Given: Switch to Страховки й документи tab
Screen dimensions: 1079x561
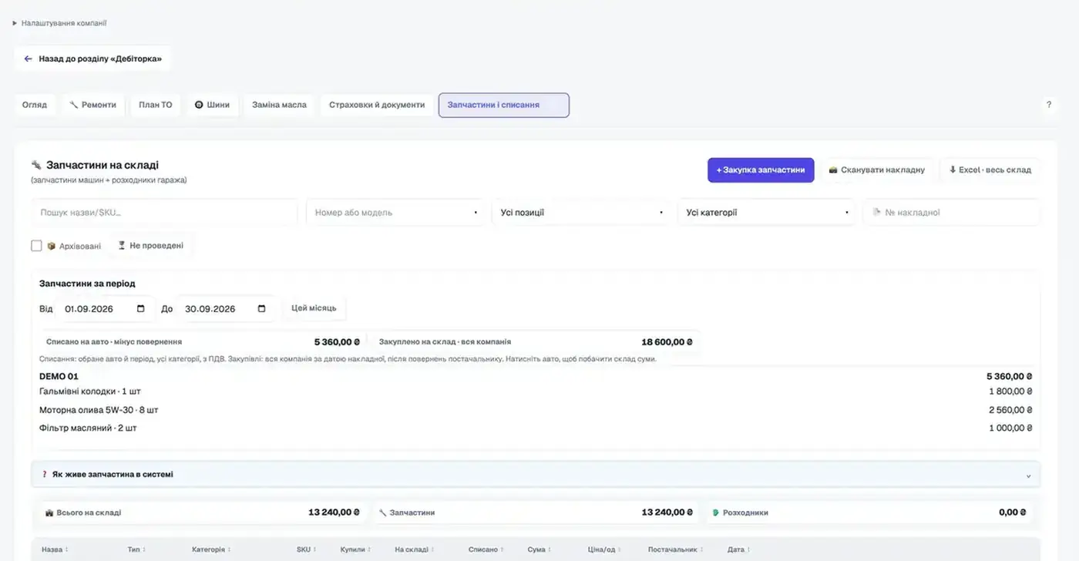Looking at the screenshot, I should (x=377, y=105).
